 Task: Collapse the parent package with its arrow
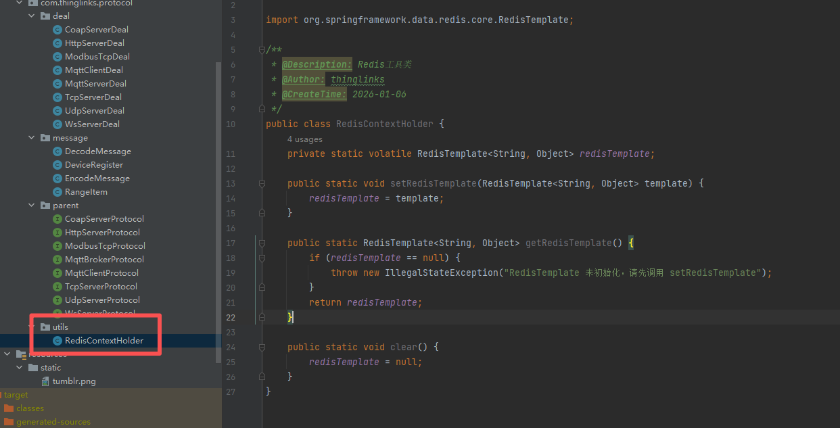[32, 206]
